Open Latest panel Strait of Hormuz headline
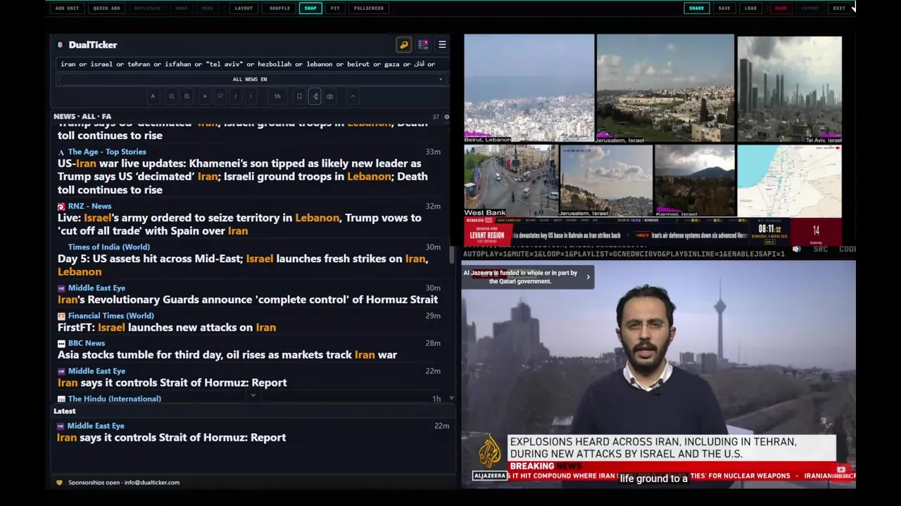The height and width of the screenshot is (506, 901). (x=172, y=437)
